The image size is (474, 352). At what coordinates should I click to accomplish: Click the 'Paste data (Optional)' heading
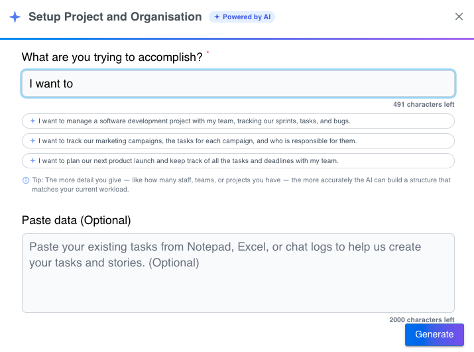[x=76, y=221]
